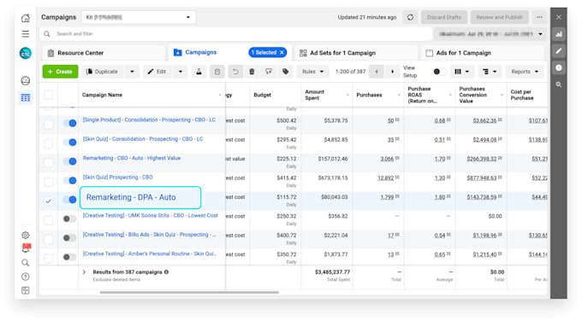
Task: Uncheck the Remarketing - DPA - Auto checkbox
Action: click(x=48, y=201)
